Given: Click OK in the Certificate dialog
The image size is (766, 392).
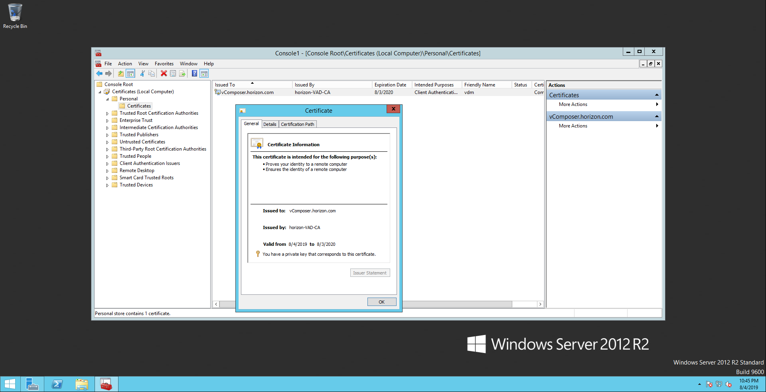Looking at the screenshot, I should coord(381,302).
